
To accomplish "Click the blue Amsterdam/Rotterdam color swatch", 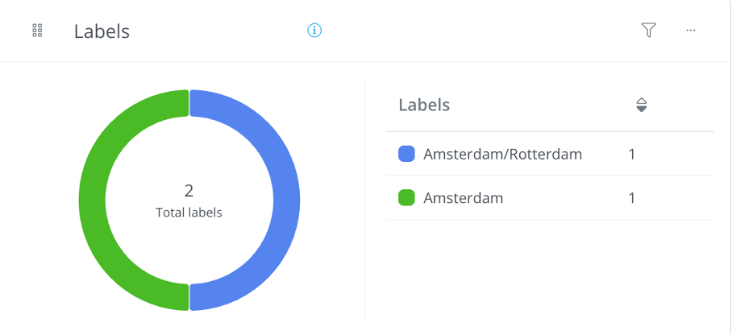I will point(406,154).
